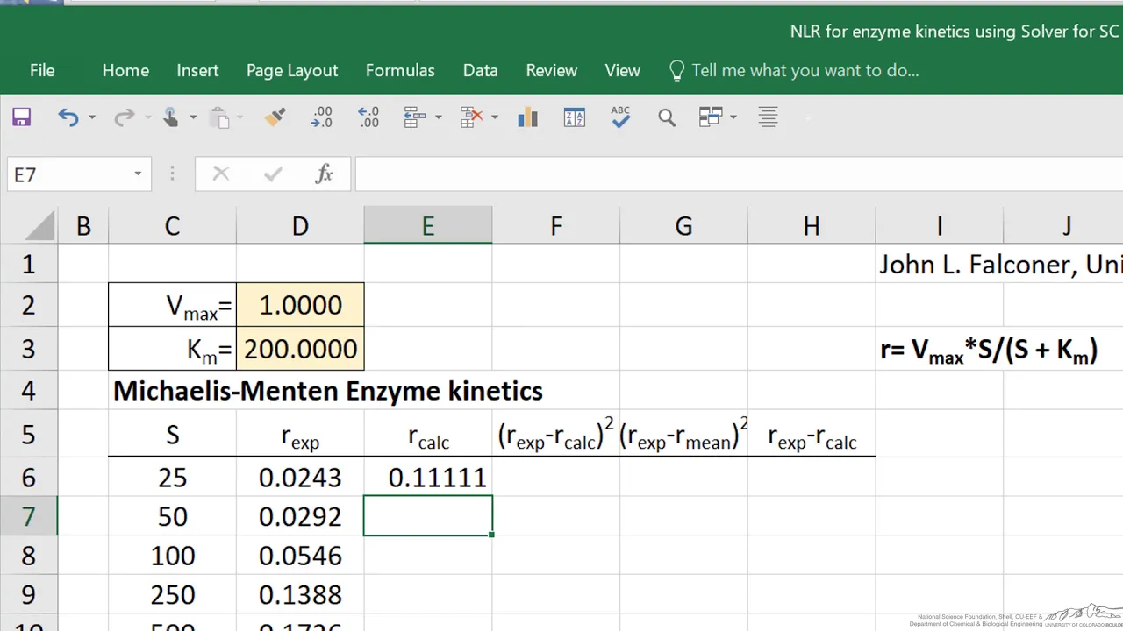Image resolution: width=1123 pixels, height=631 pixels.
Task: Undo the last action
Action: 68,117
